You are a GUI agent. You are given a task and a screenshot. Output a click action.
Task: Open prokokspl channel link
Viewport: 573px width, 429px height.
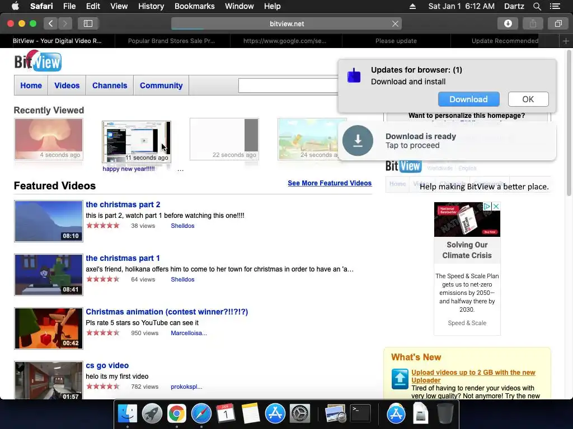186,387
